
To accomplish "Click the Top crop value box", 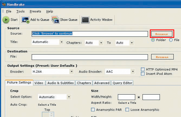I will tap(46, 115).
